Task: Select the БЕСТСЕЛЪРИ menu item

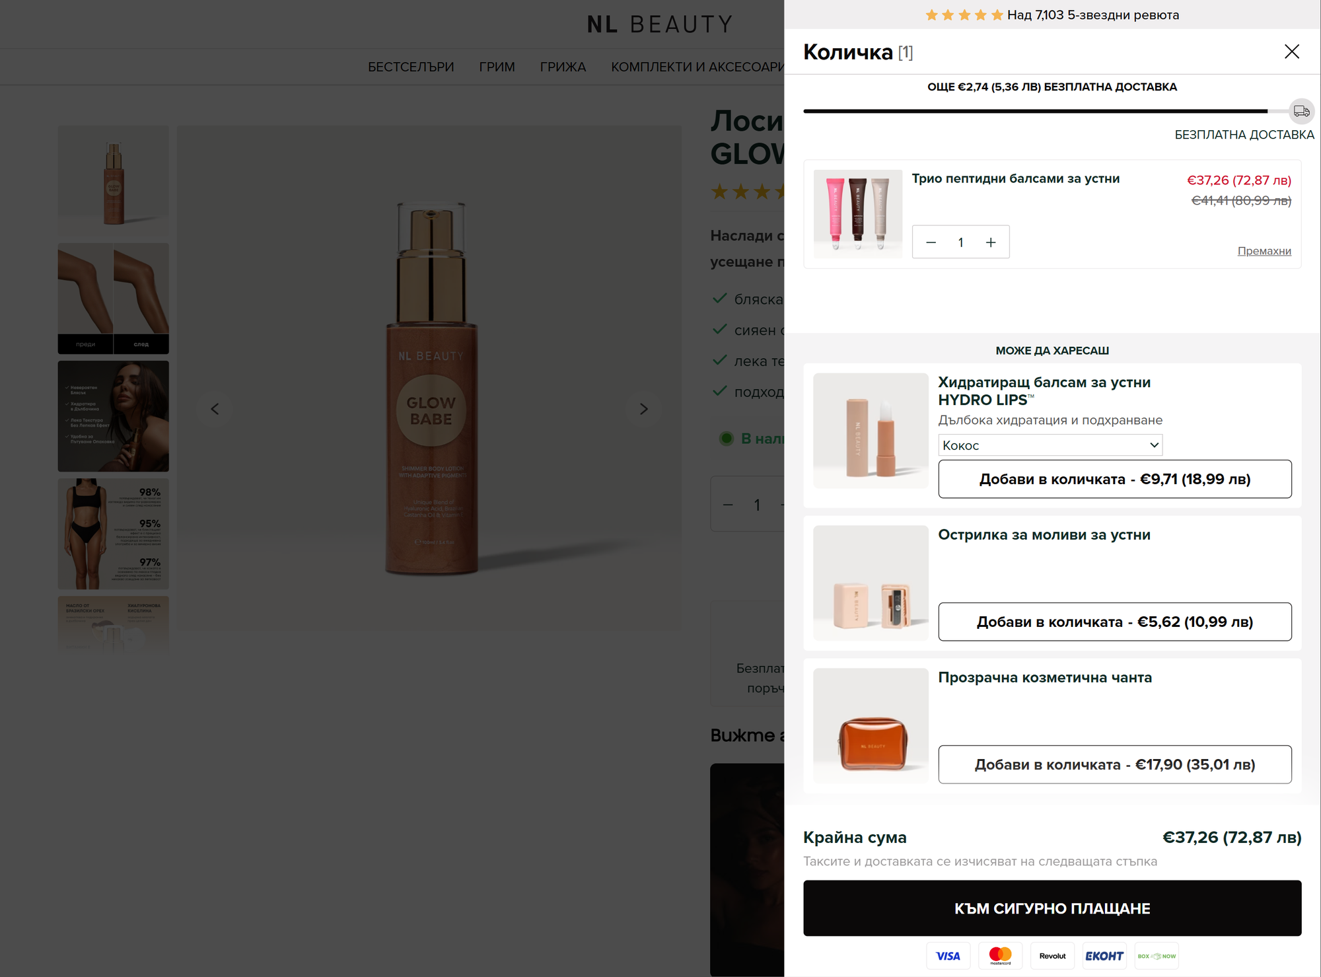Action: click(411, 66)
